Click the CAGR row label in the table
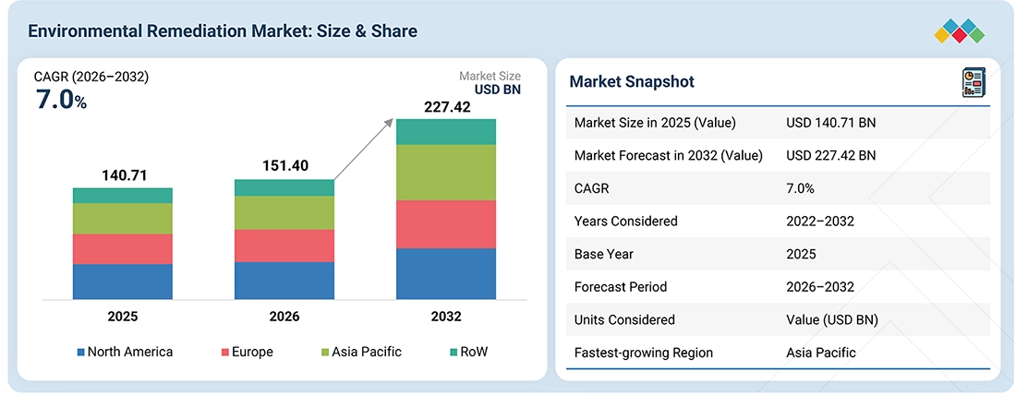This screenshot has width=1016, height=396. click(591, 188)
